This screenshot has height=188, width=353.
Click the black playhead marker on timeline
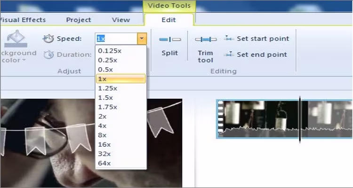(300, 119)
